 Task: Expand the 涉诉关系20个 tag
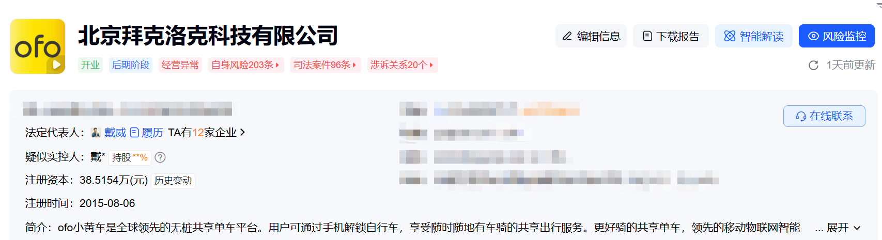point(402,65)
